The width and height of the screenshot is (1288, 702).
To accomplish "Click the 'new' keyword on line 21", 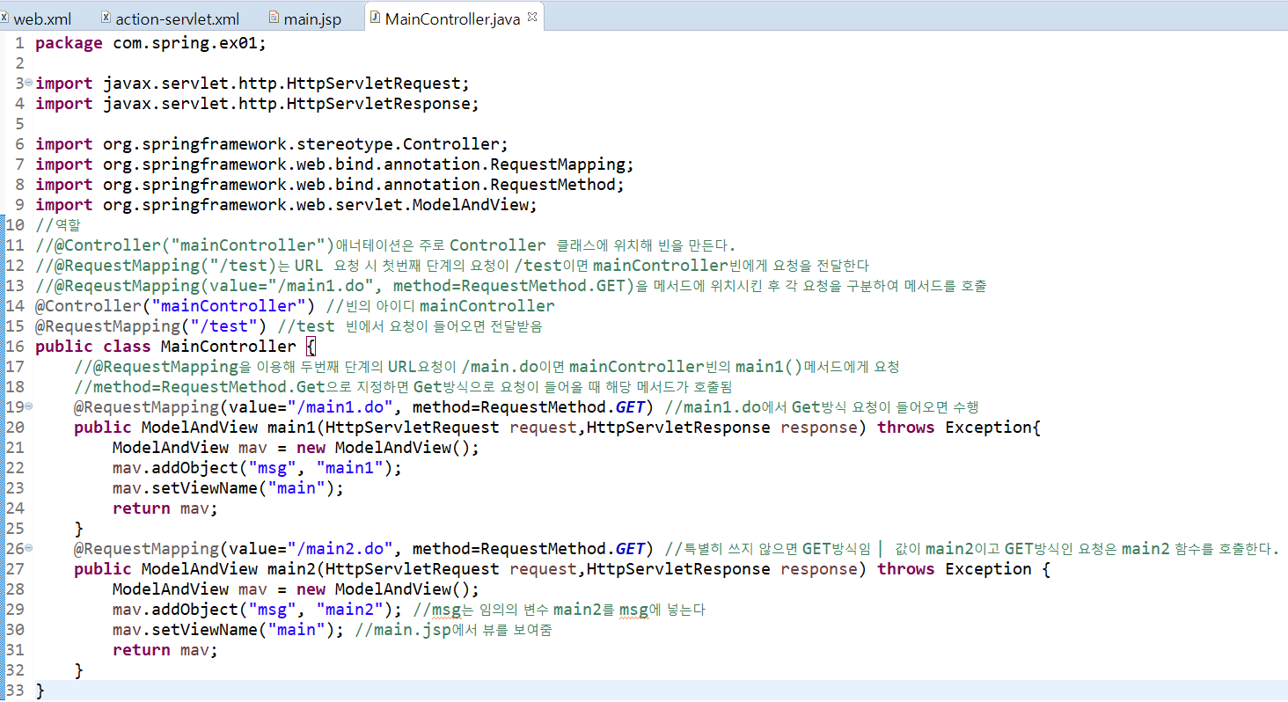I will (311, 448).
